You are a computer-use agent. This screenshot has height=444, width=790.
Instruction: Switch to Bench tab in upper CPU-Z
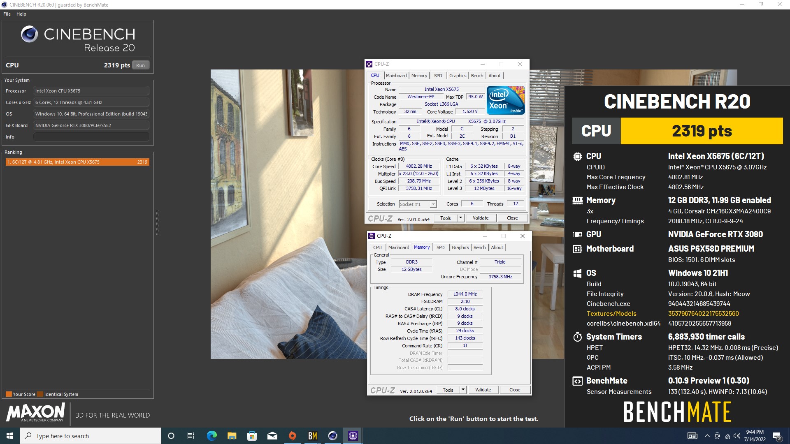[x=477, y=76]
